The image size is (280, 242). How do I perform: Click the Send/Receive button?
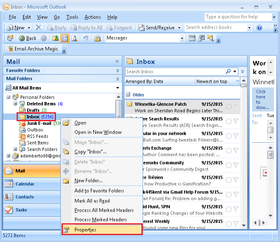[x=157, y=28]
